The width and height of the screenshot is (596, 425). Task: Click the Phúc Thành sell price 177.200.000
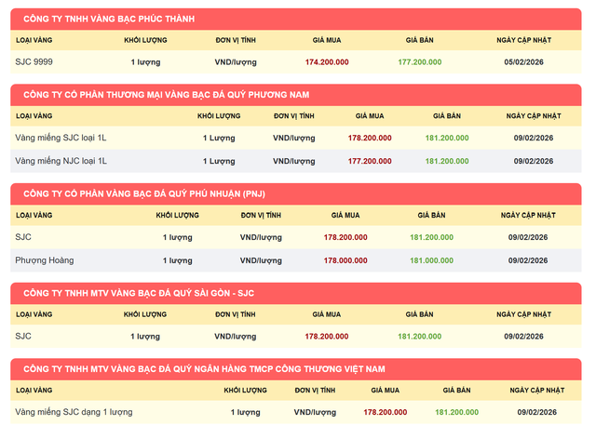tap(419, 61)
